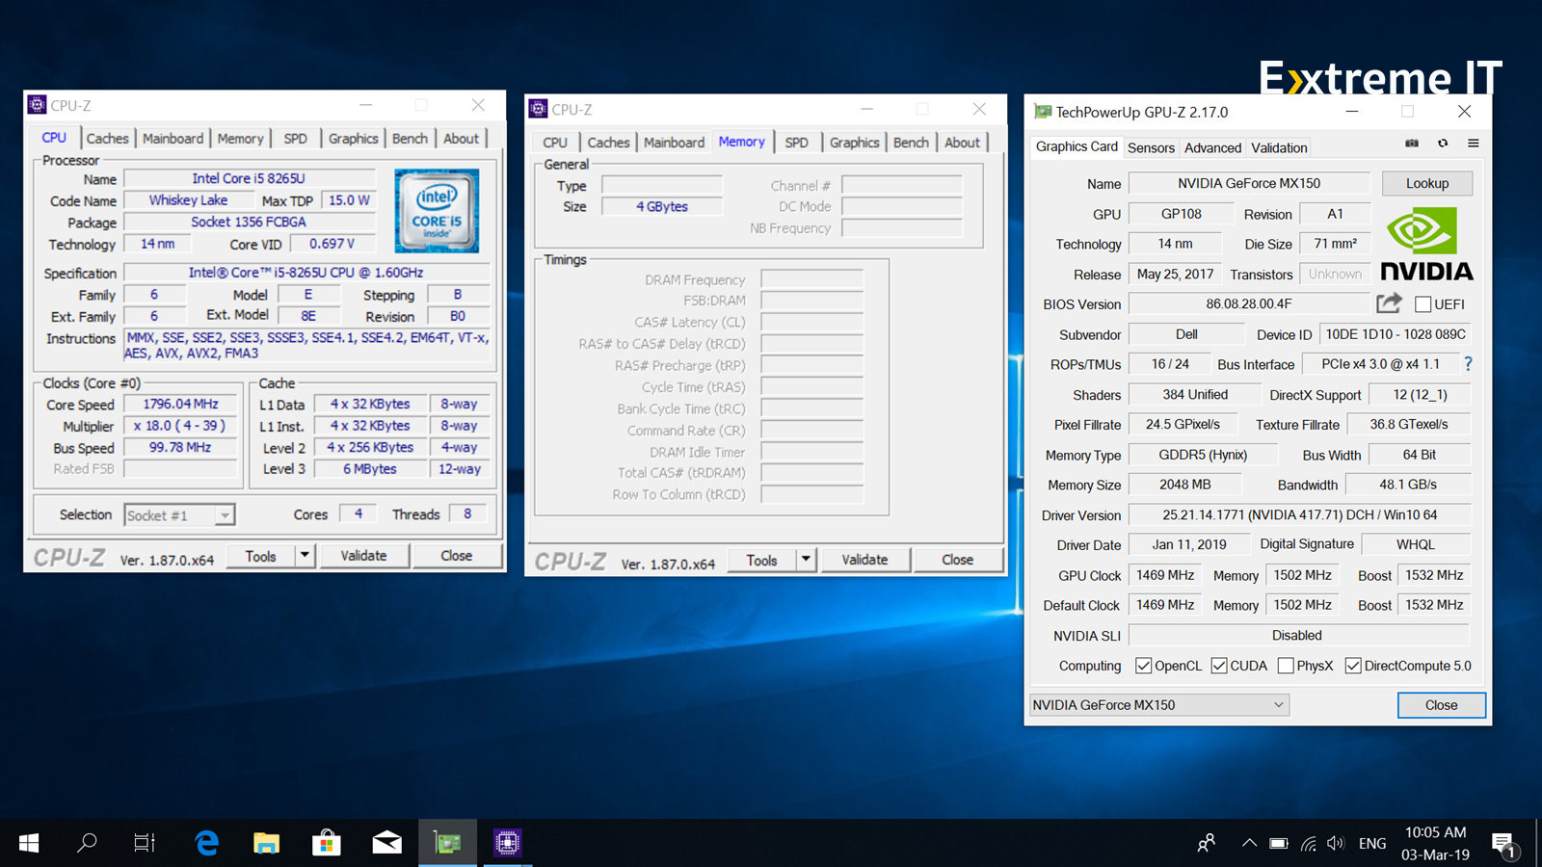1542x867 pixels.
Task: Toggle the DirectCompute 5.0 checkbox
Action: 1353,666
